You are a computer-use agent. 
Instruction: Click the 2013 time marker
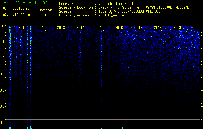point(61,27)
